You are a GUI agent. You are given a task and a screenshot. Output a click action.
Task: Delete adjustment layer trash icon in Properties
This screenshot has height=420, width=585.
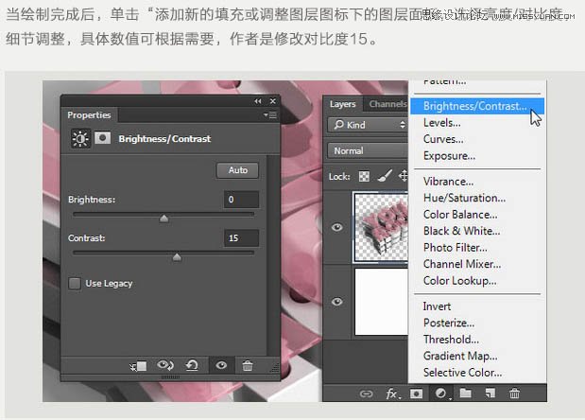pyautogui.click(x=248, y=365)
